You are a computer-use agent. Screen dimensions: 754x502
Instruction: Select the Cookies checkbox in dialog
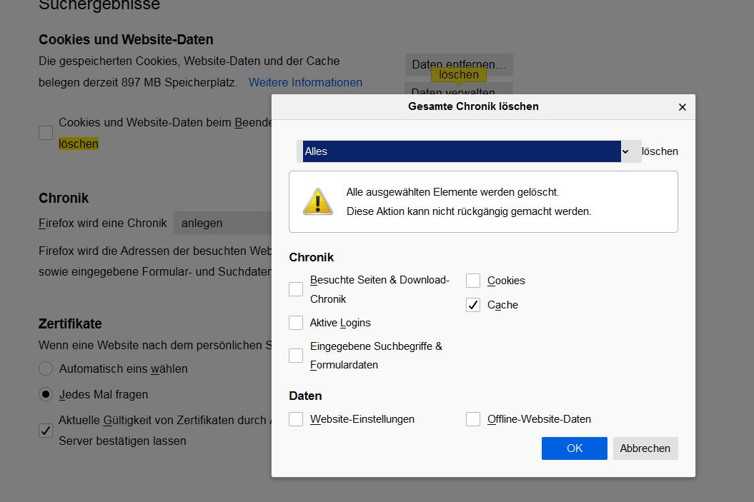tap(473, 281)
